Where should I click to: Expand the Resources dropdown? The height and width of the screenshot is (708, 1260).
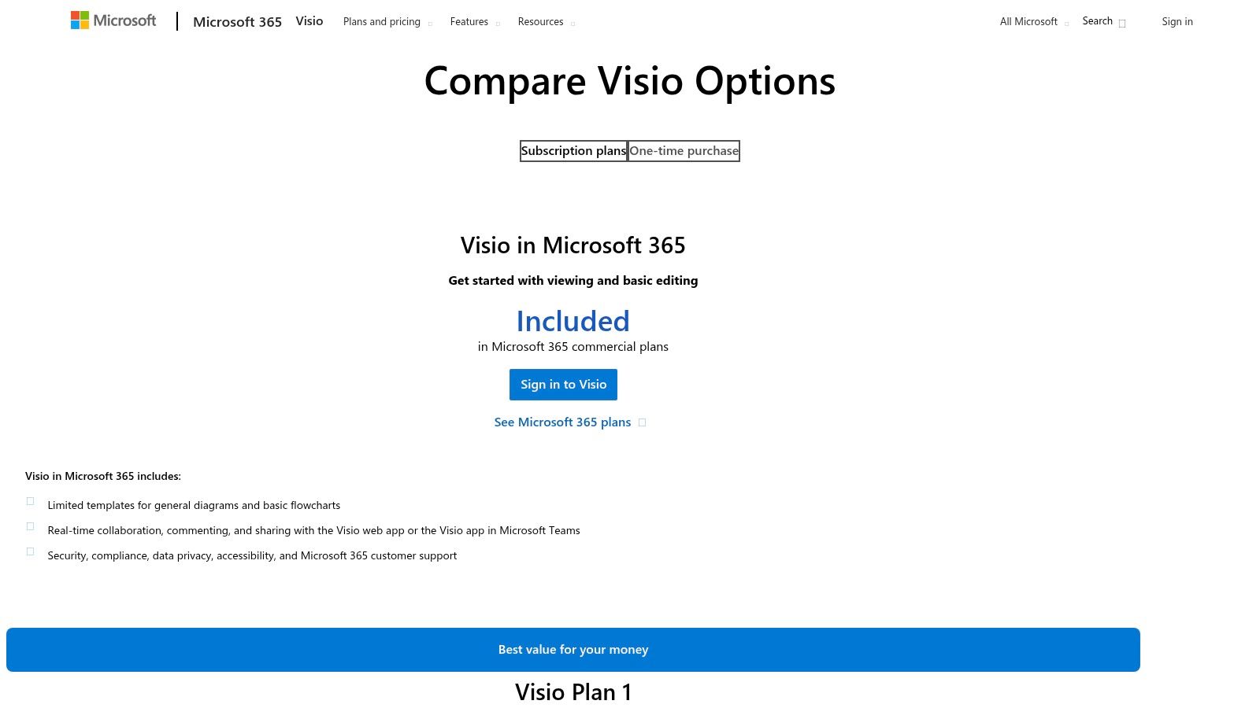tap(540, 21)
